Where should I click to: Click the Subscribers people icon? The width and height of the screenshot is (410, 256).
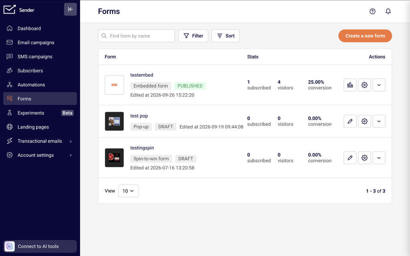tap(10, 70)
